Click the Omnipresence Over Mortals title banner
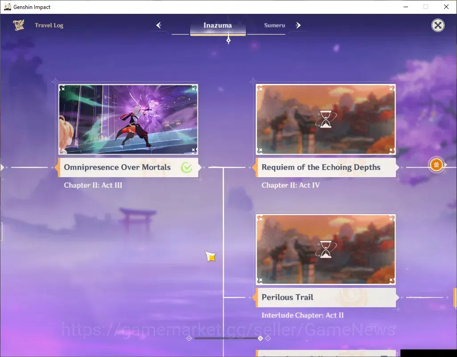 [x=128, y=167]
